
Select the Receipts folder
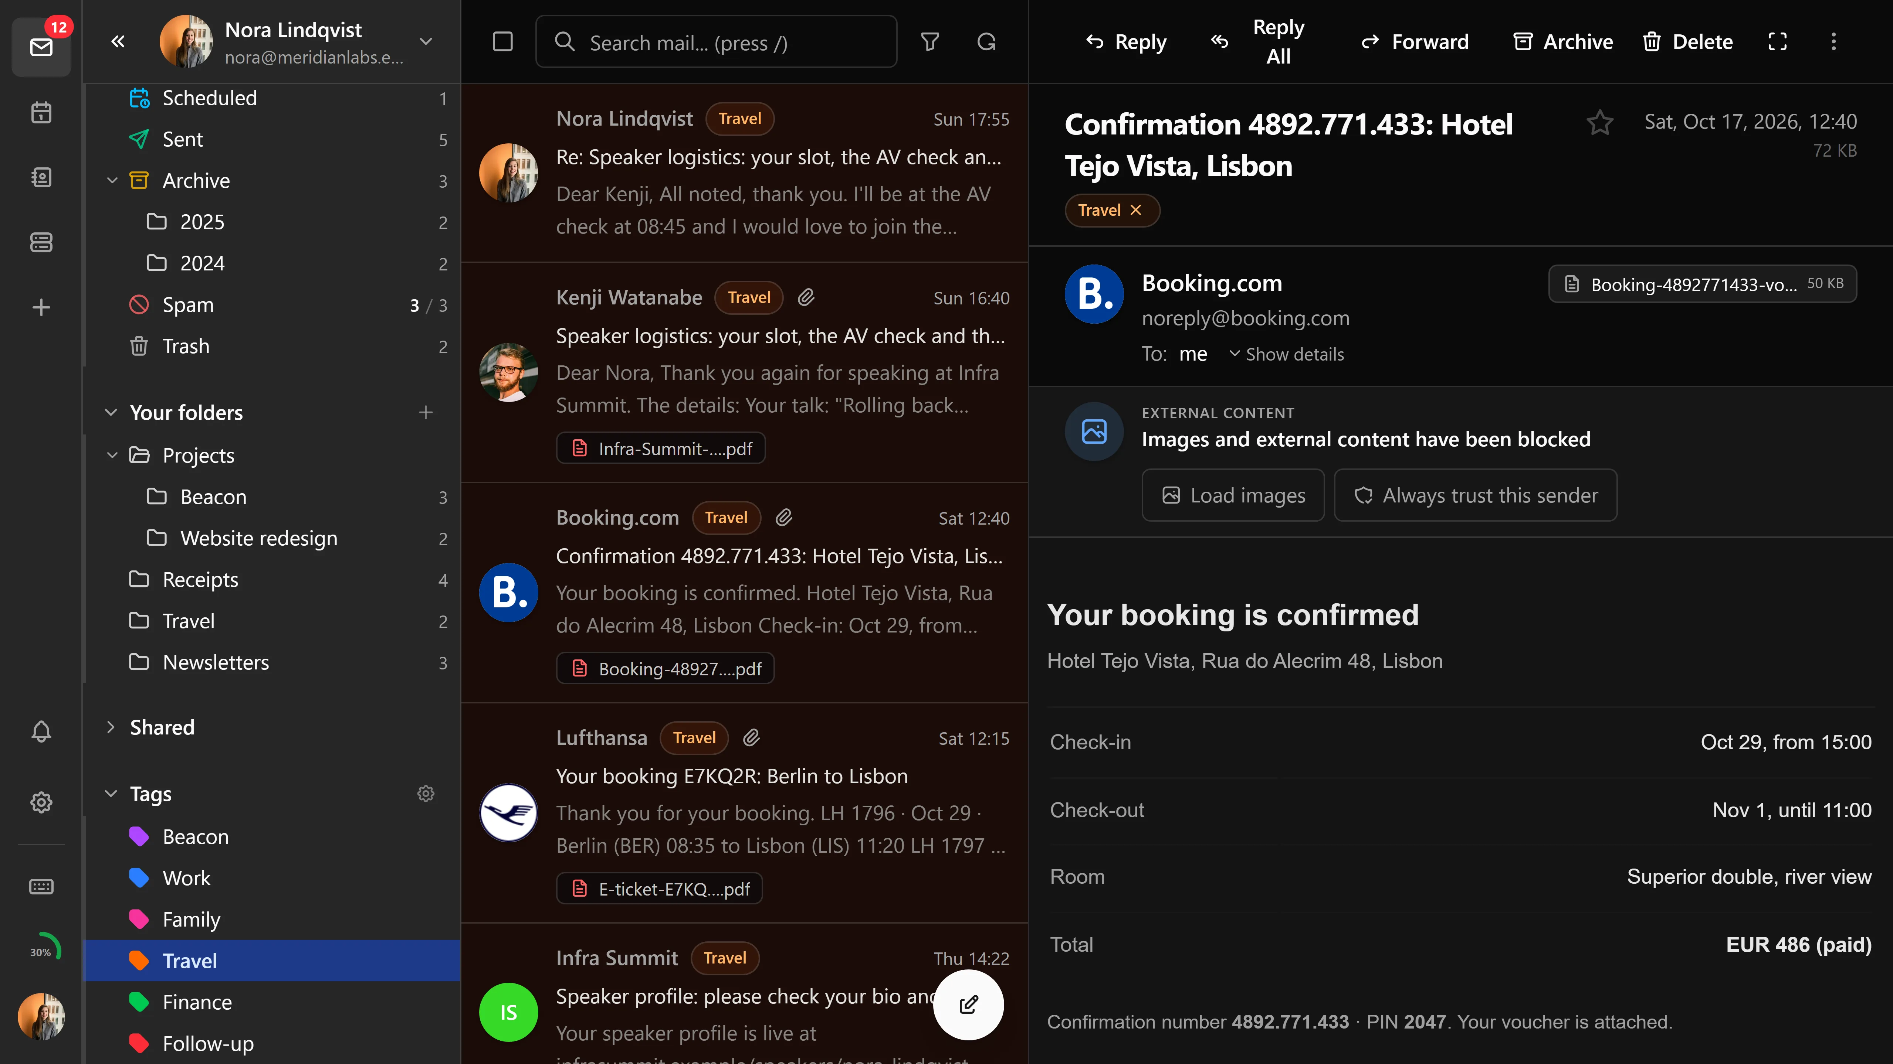pyautogui.click(x=272, y=579)
